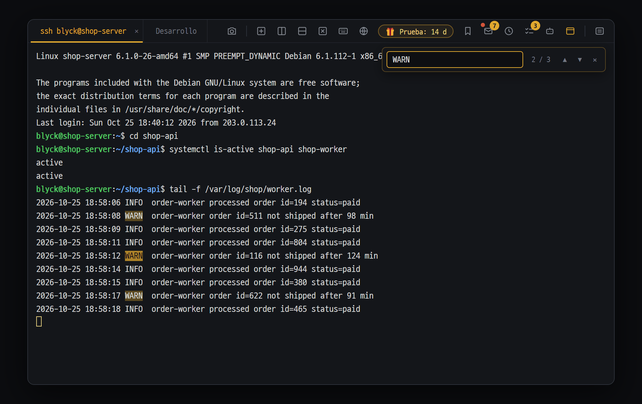The height and width of the screenshot is (404, 642).
Task: Open the globe network icon
Action: [364, 31]
